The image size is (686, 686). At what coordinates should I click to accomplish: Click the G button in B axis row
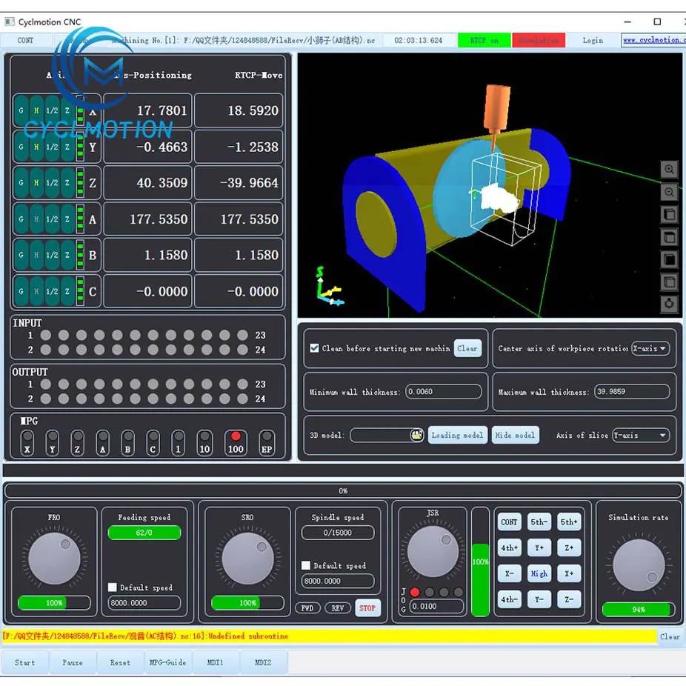click(x=21, y=255)
